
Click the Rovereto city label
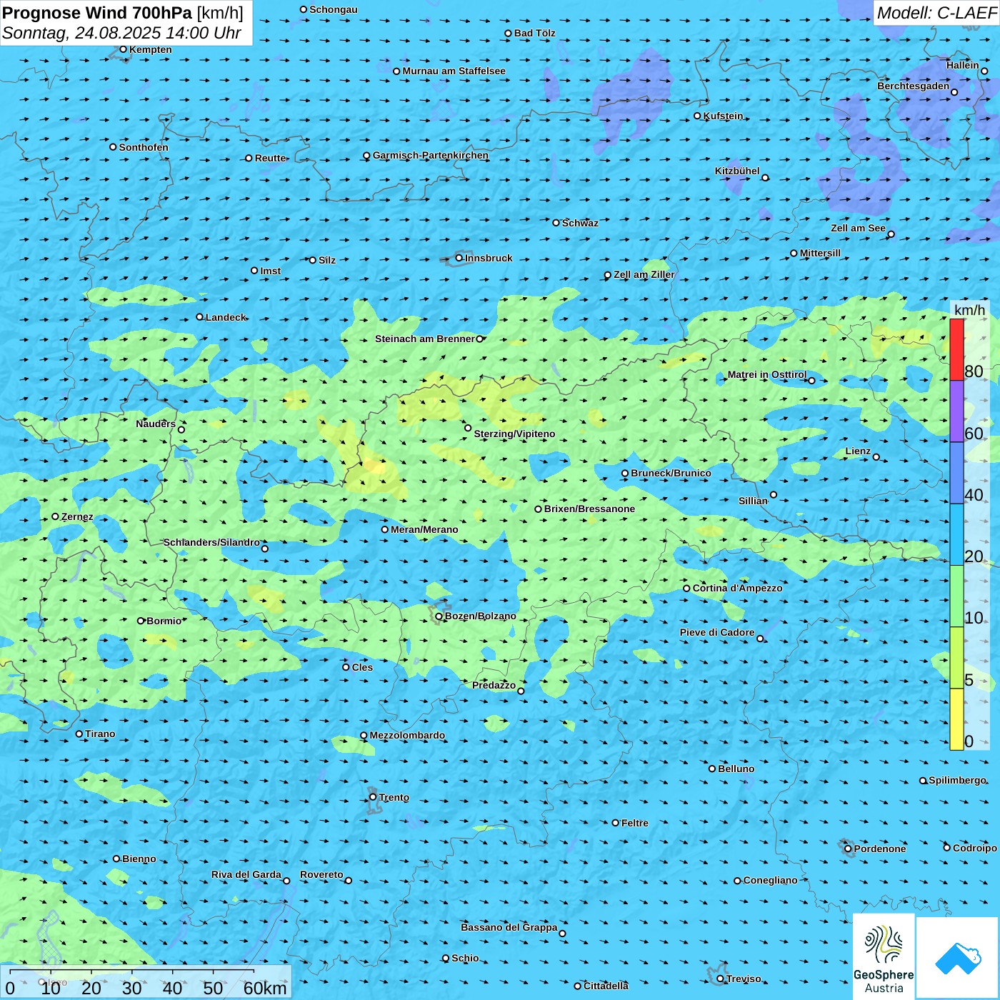(x=321, y=874)
